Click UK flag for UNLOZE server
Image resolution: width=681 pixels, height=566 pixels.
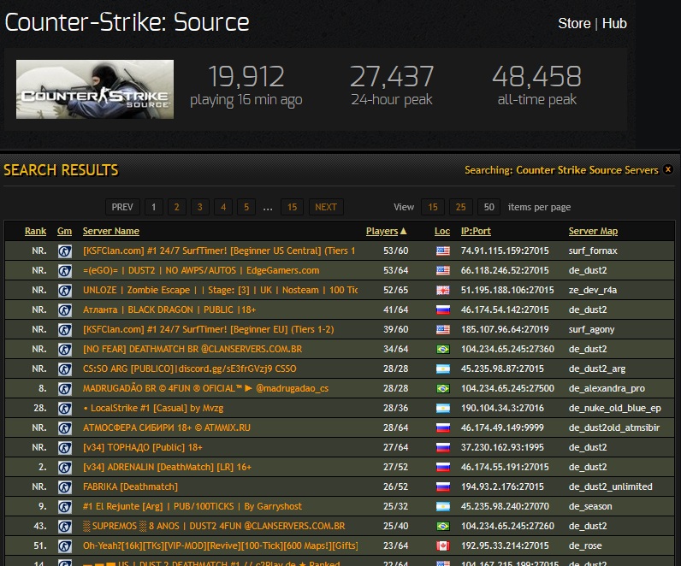(443, 291)
